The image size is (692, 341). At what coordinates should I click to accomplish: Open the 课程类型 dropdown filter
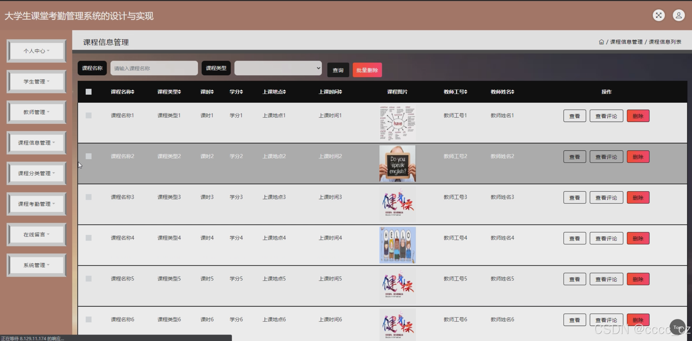pyautogui.click(x=278, y=68)
